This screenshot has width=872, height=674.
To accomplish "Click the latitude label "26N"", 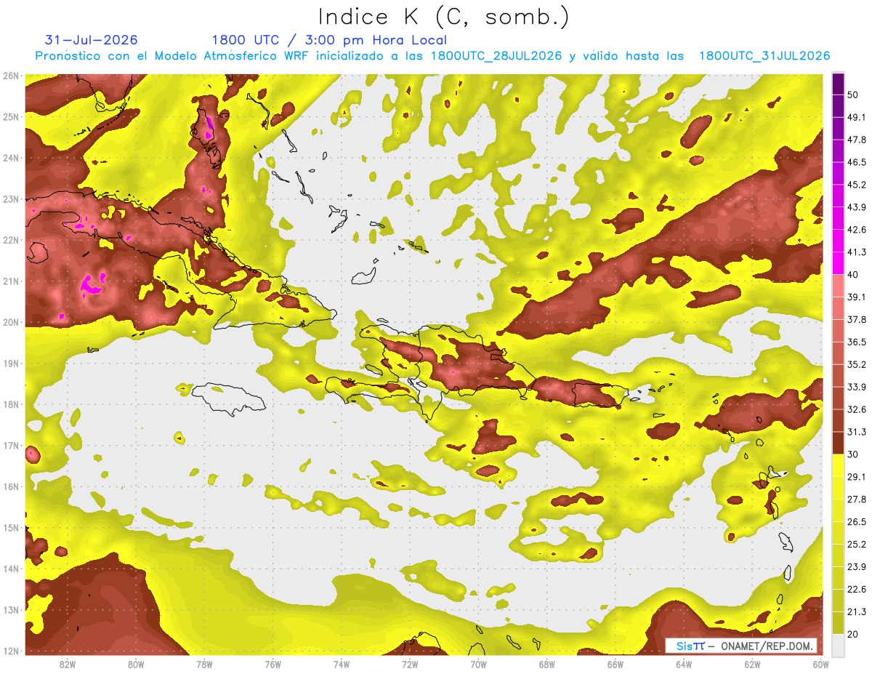I will point(11,76).
